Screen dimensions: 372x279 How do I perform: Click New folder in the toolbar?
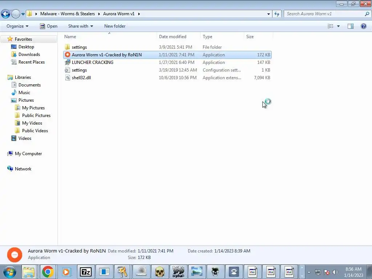pyautogui.click(x=115, y=26)
